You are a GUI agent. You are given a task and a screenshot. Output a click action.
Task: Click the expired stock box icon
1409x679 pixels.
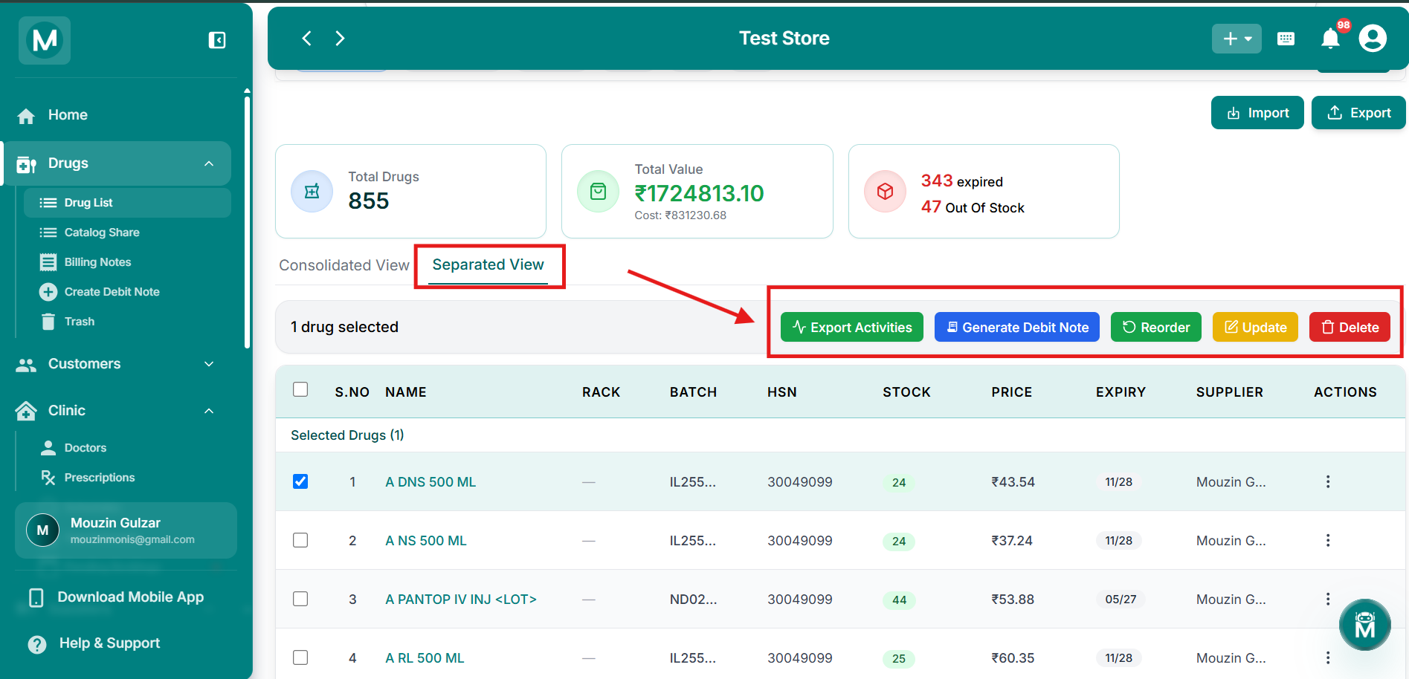tap(885, 192)
